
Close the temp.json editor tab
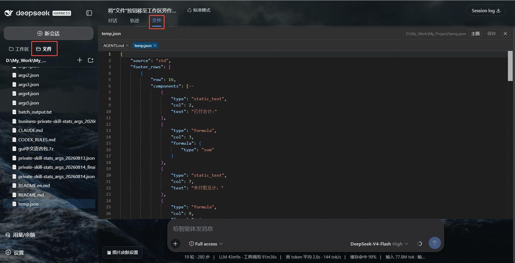point(155,46)
